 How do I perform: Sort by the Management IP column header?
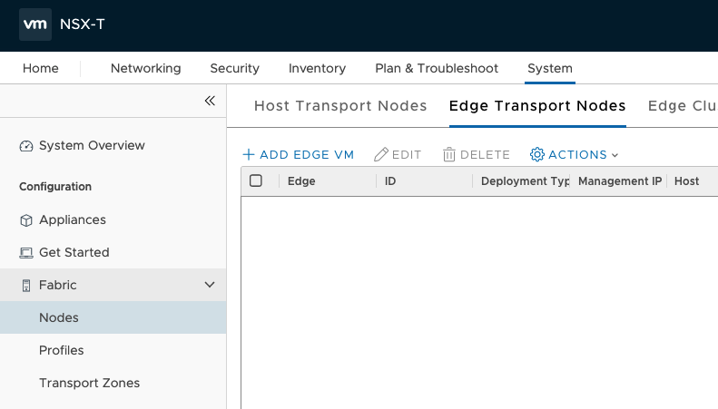click(619, 181)
